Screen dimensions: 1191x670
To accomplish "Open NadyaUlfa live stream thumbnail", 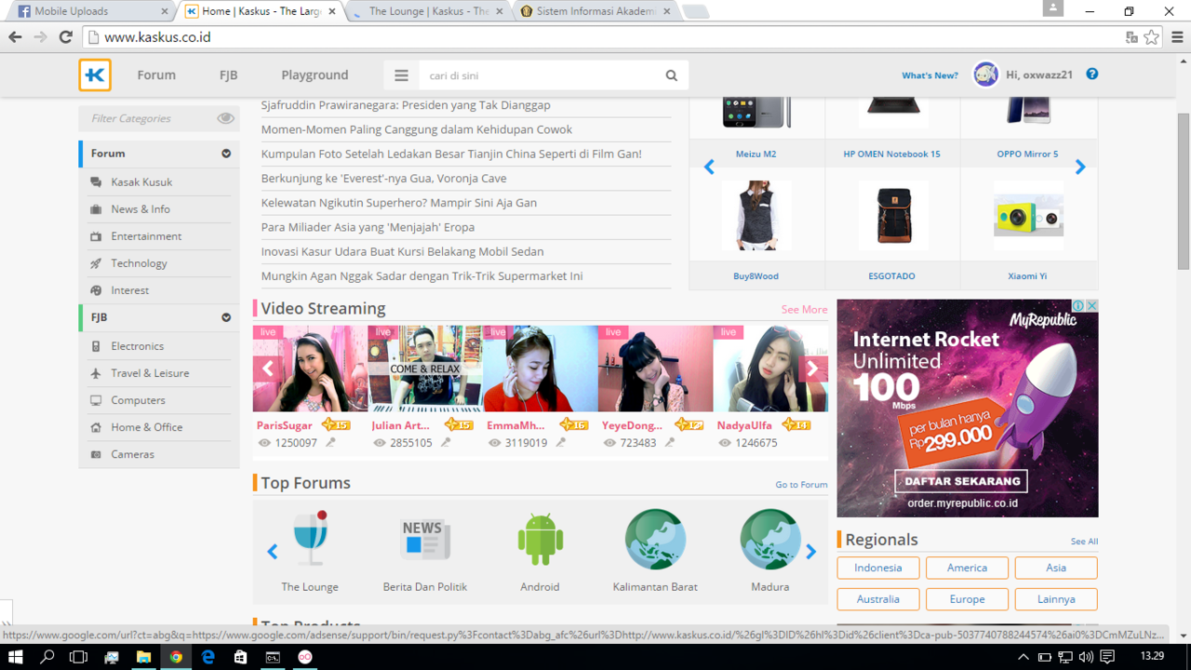I will coord(770,368).
